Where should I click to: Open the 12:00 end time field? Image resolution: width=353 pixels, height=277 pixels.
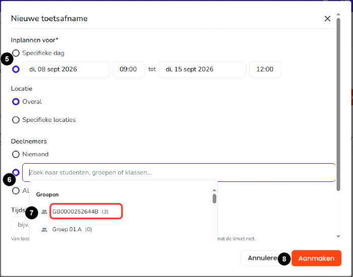pos(265,70)
